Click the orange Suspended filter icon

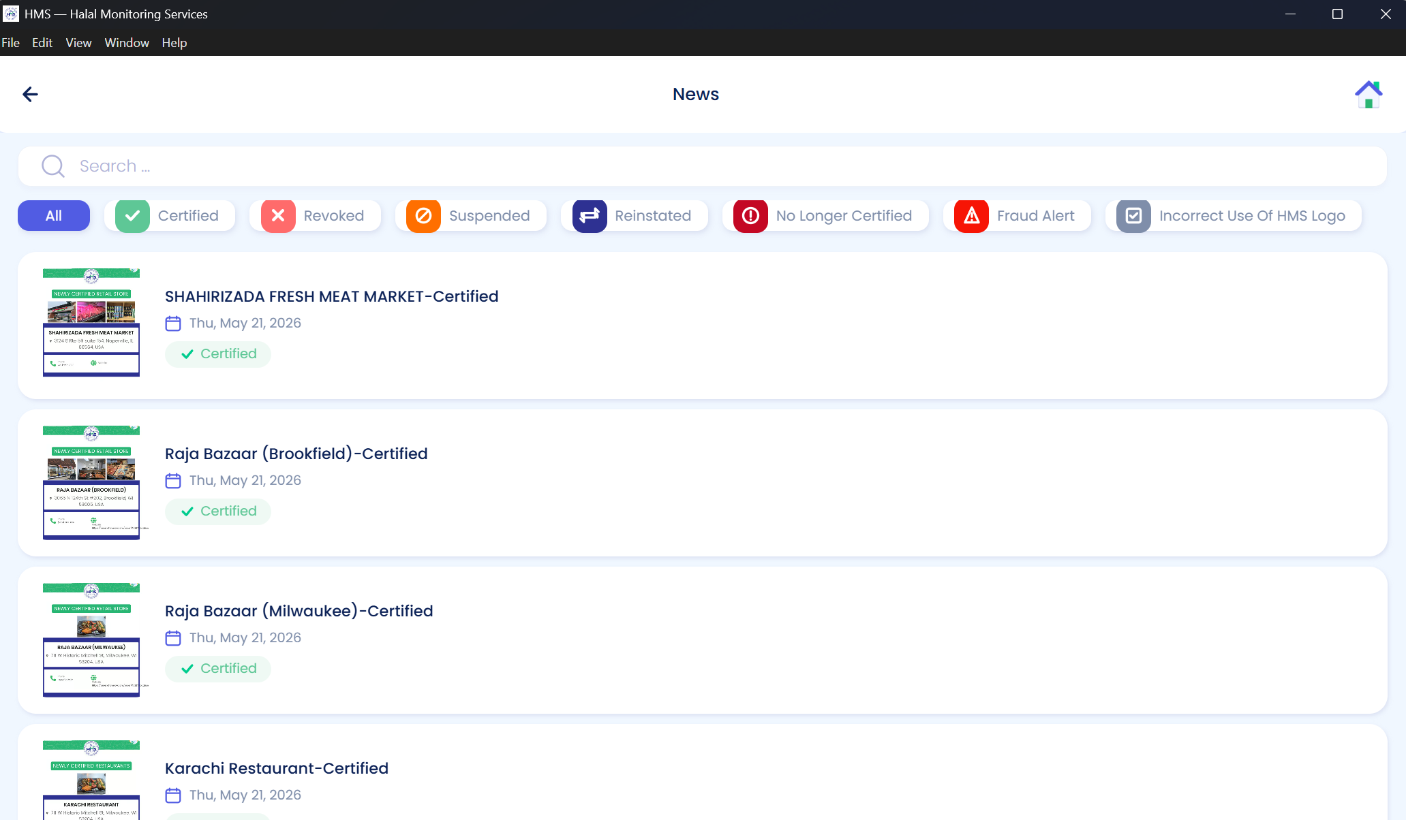click(423, 216)
